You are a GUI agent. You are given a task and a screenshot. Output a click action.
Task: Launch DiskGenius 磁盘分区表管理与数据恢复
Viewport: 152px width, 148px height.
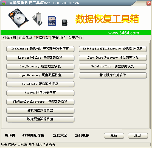coord(40,49)
